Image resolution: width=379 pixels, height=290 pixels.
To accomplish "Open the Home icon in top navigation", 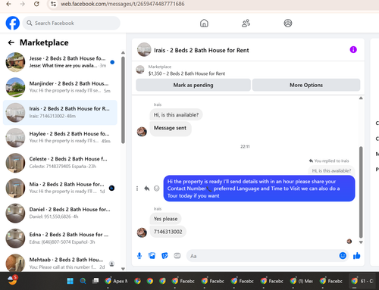I will 204,23.
